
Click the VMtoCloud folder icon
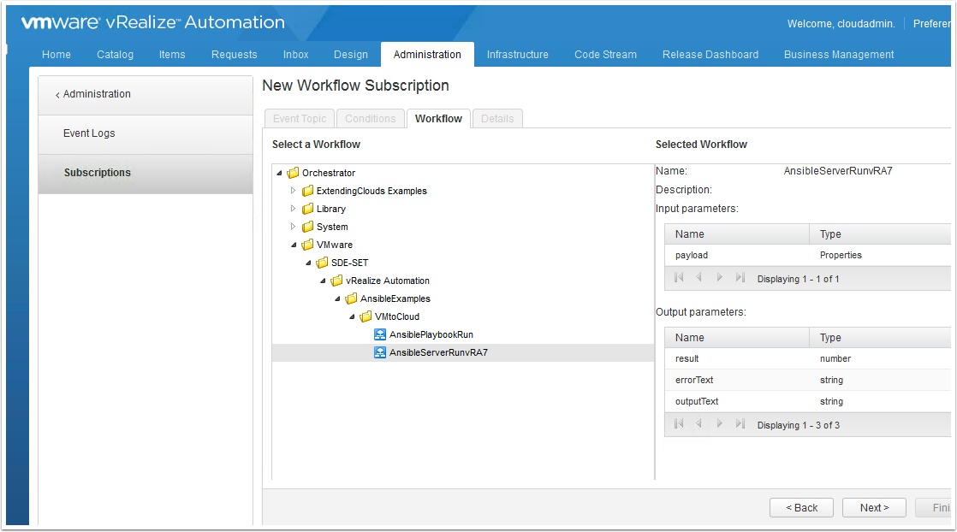366,316
